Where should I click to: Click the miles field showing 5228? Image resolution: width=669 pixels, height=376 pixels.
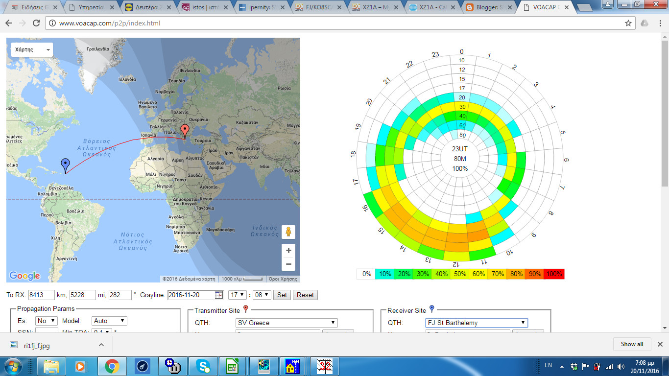[82, 295]
